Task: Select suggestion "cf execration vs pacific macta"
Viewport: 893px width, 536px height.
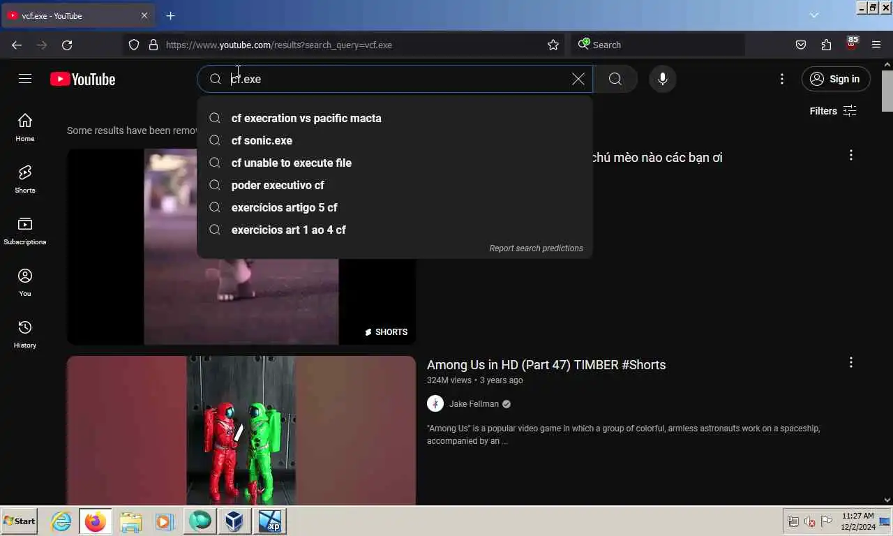Action: 395,118
